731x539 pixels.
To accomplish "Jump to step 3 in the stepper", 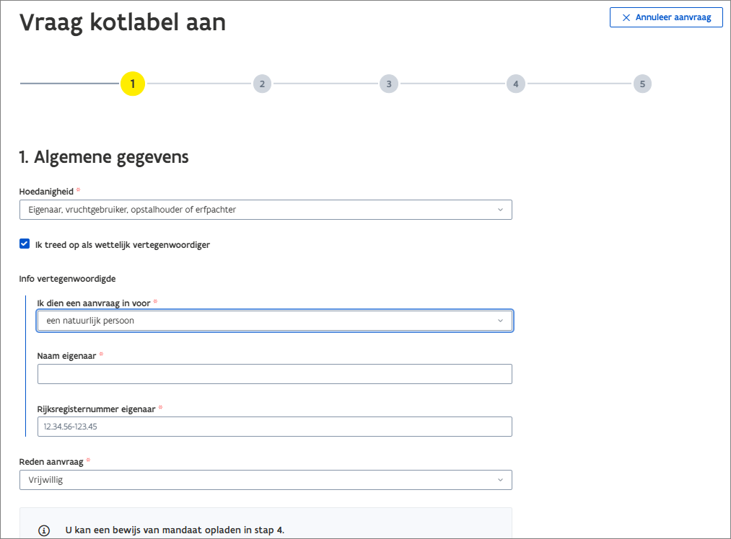I will coord(388,84).
